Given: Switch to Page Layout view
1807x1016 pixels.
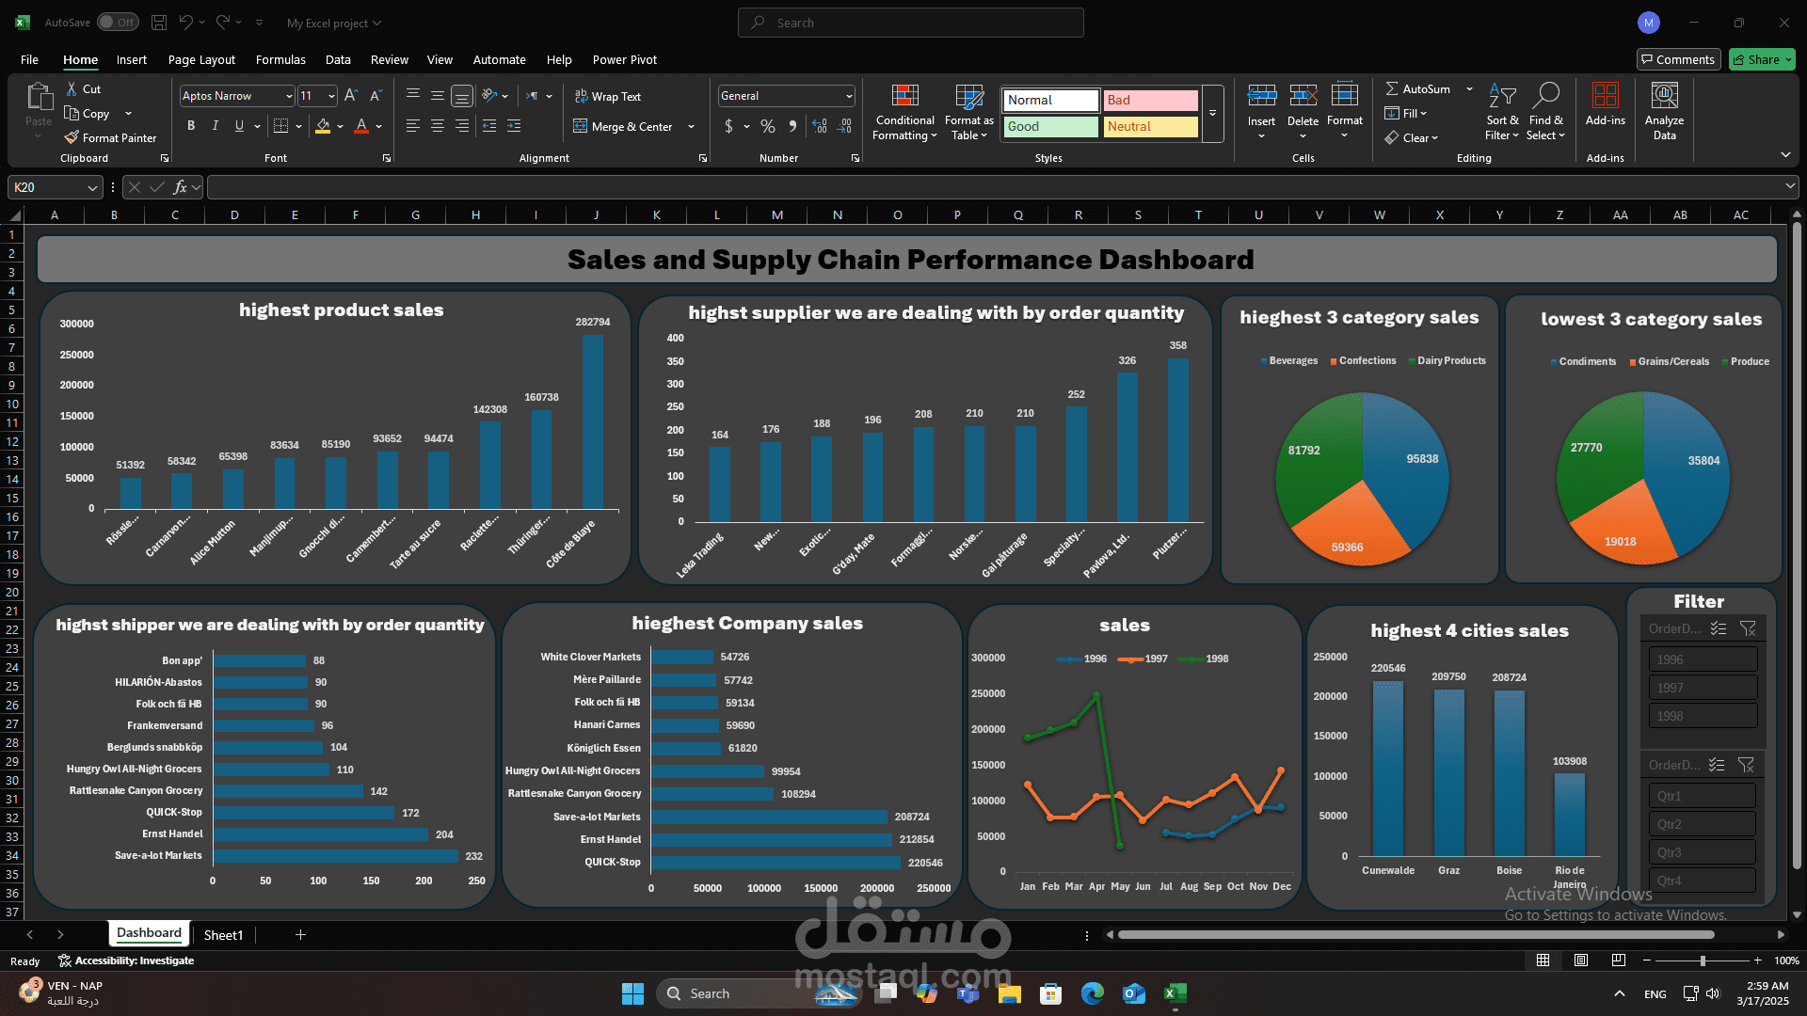Looking at the screenshot, I should coord(1581,960).
